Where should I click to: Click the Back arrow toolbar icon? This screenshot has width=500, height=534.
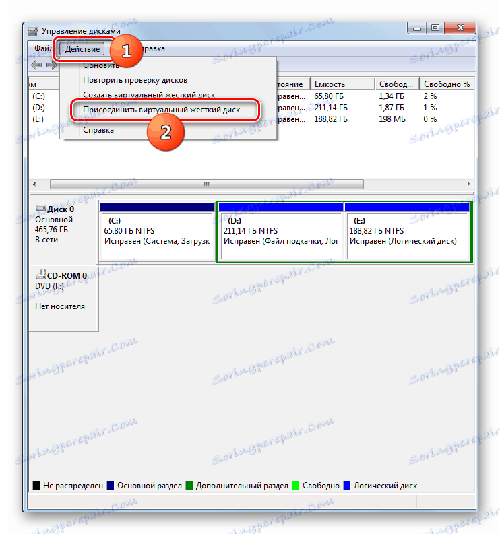pyautogui.click(x=36, y=65)
